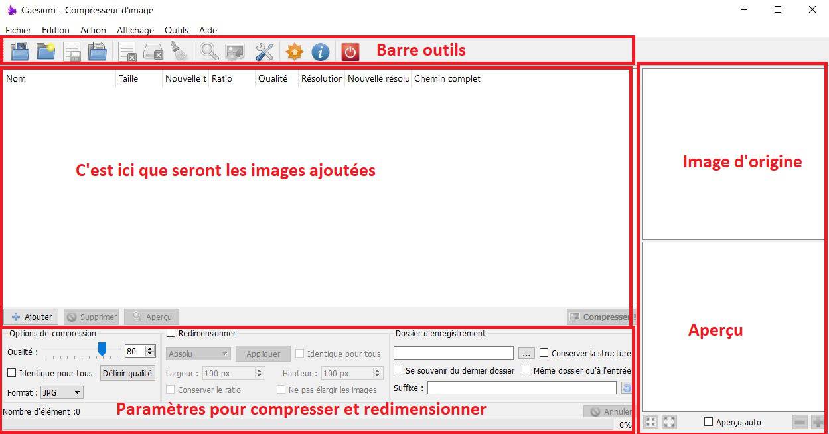Click the fit-to-window icon under preview pane
The width and height of the screenshot is (829, 434).
[x=651, y=422]
